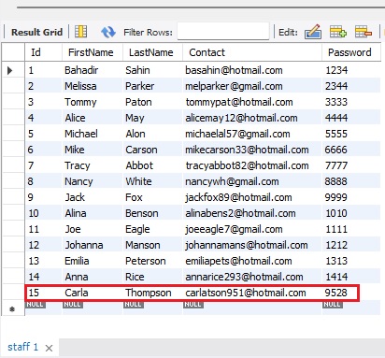Select the contact cell michaelal57@gmail.com

click(x=252, y=134)
